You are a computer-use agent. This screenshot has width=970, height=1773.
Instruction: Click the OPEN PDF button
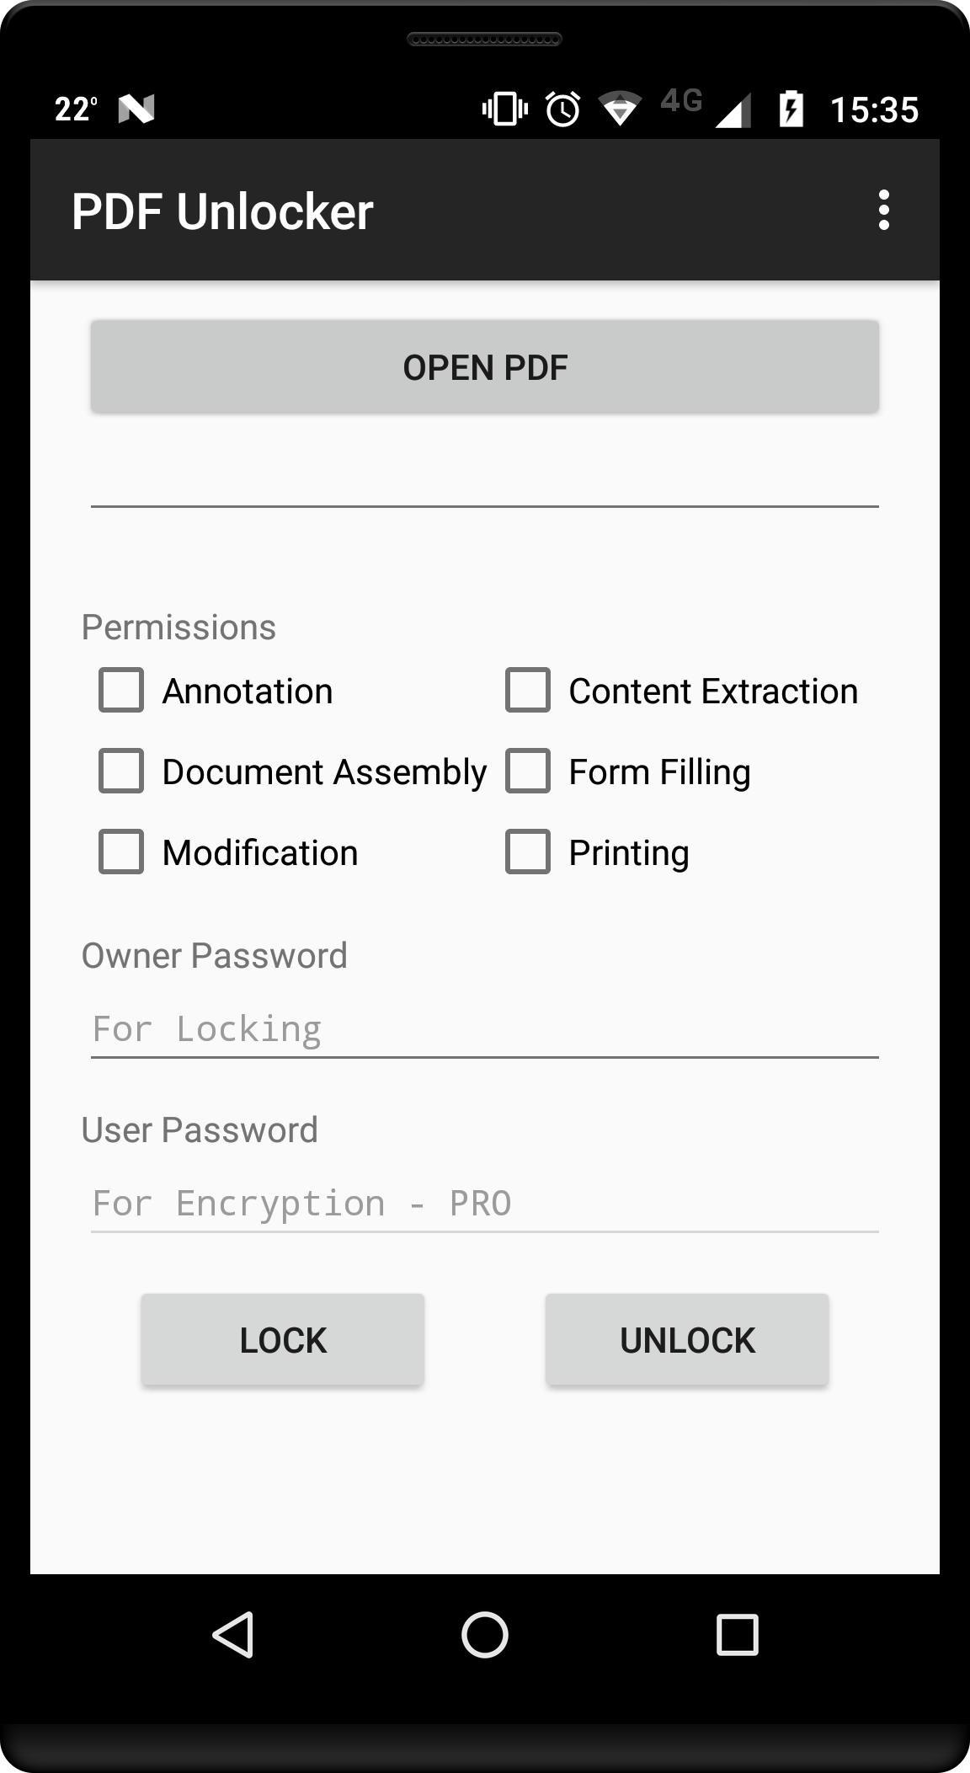(485, 367)
